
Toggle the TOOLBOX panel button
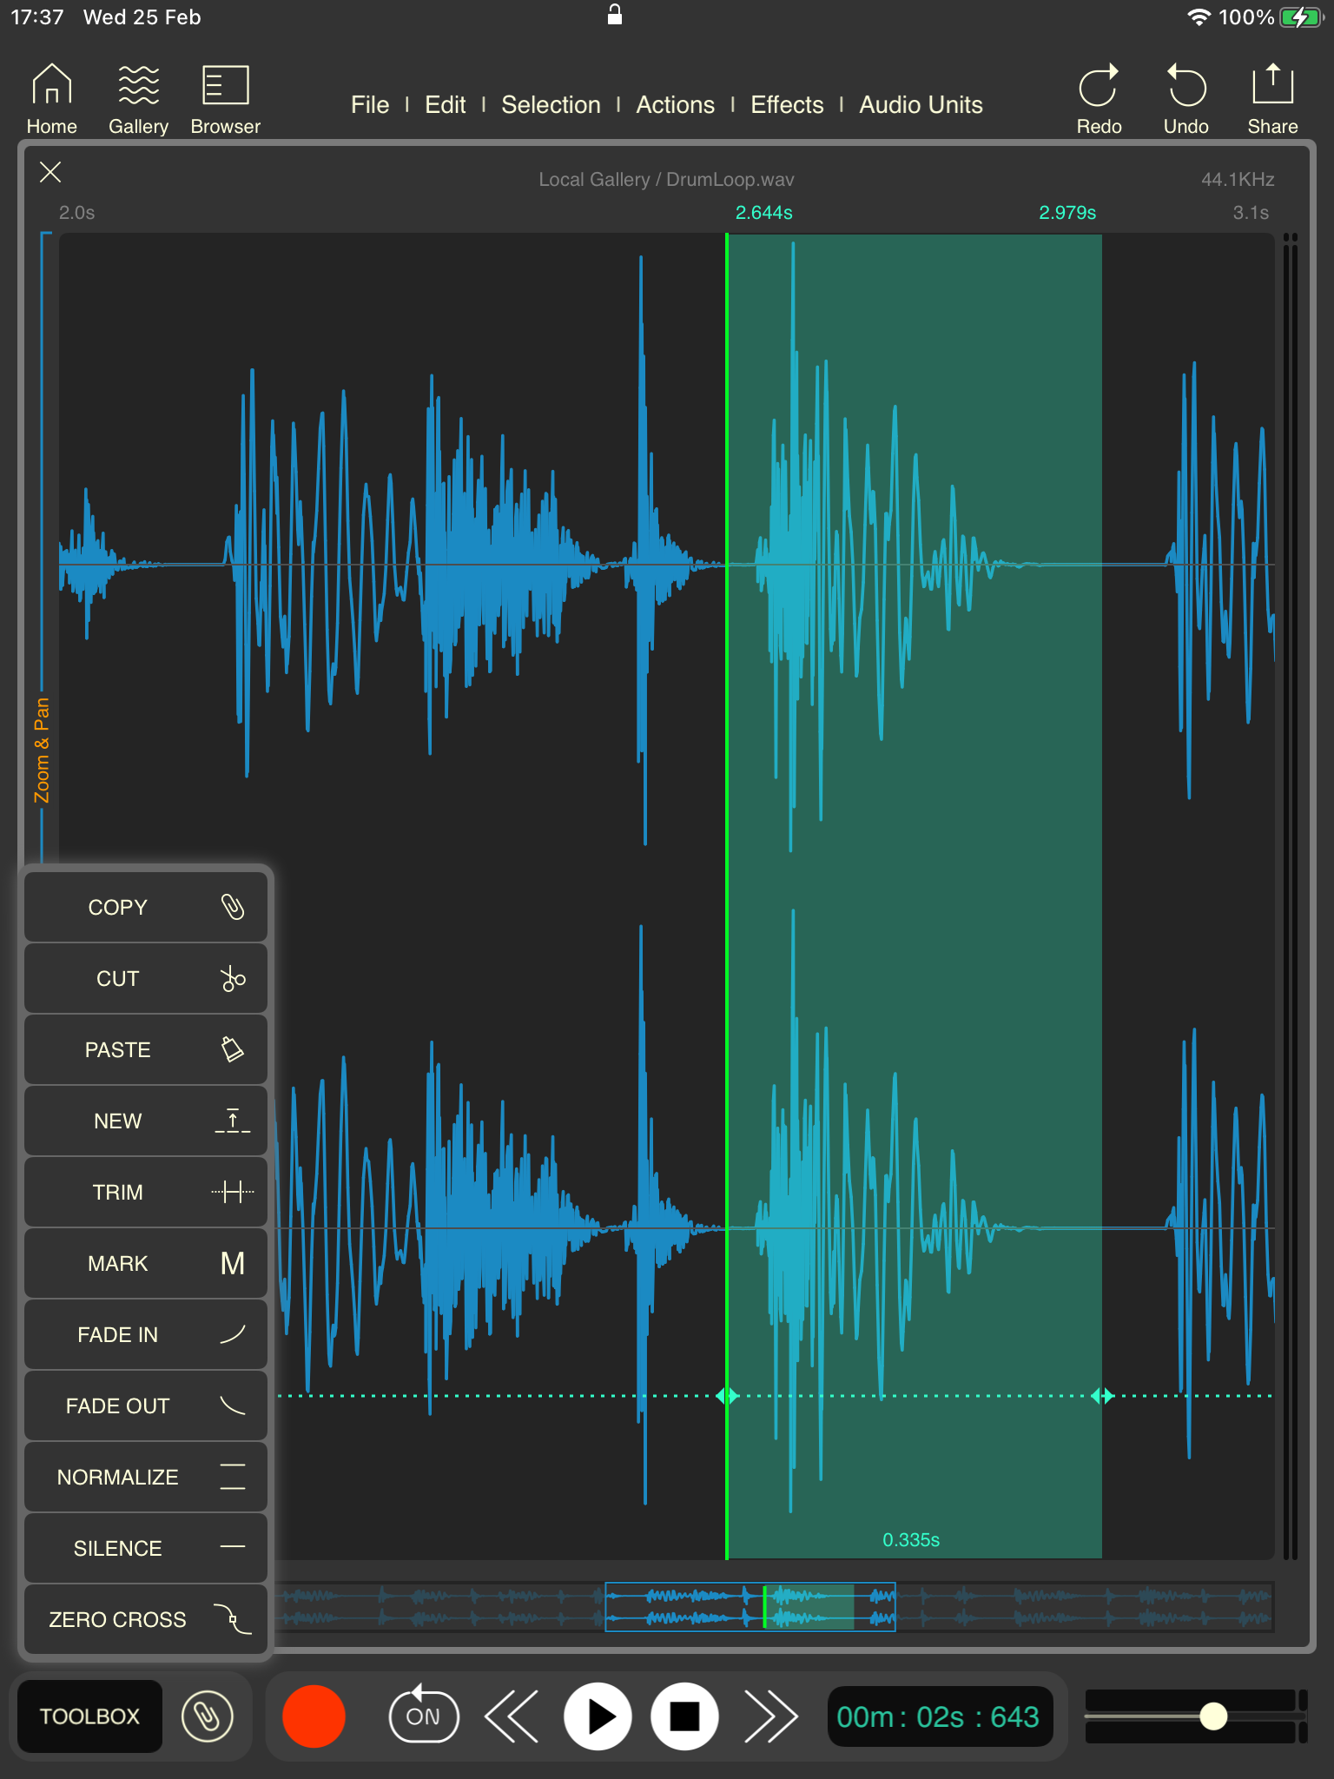(89, 1716)
